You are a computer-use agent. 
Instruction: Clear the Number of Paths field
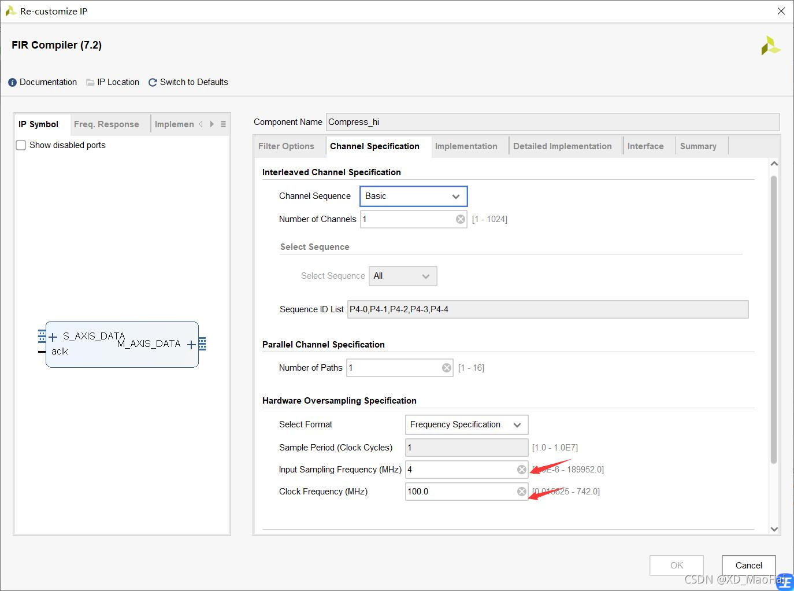pyautogui.click(x=447, y=368)
